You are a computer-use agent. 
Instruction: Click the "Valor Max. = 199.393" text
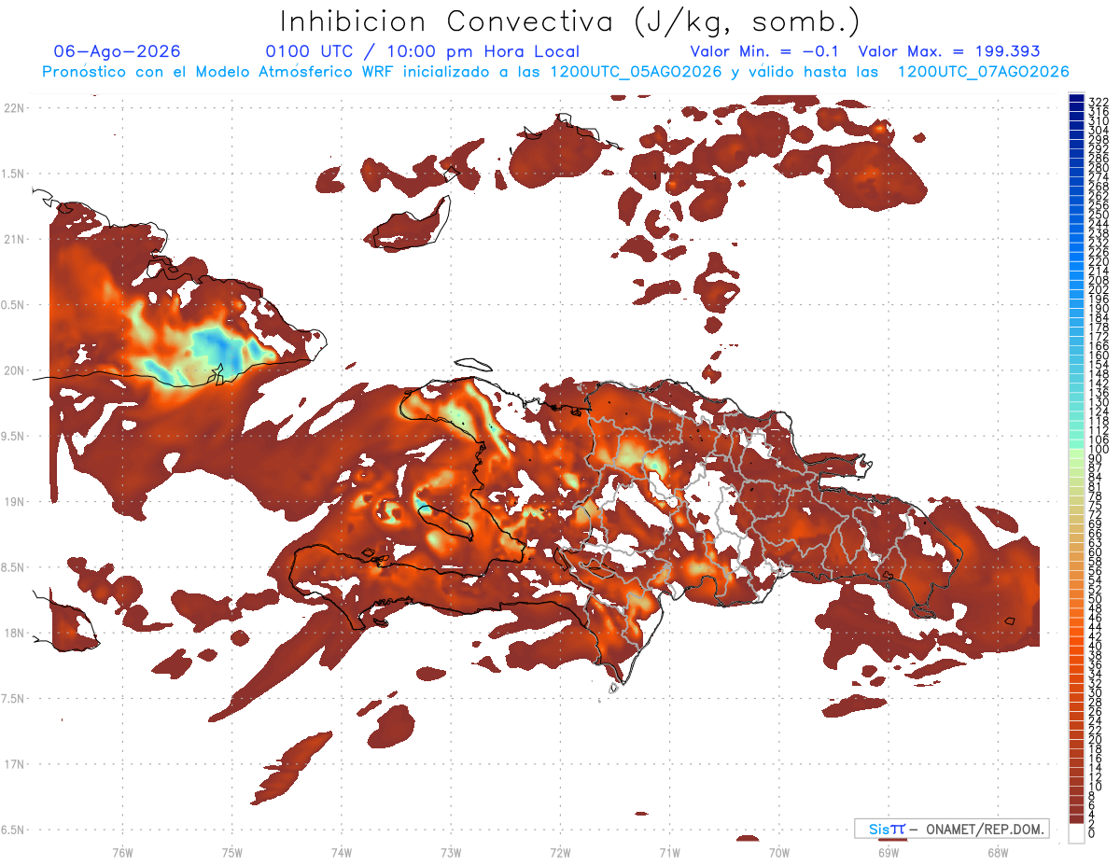point(949,51)
